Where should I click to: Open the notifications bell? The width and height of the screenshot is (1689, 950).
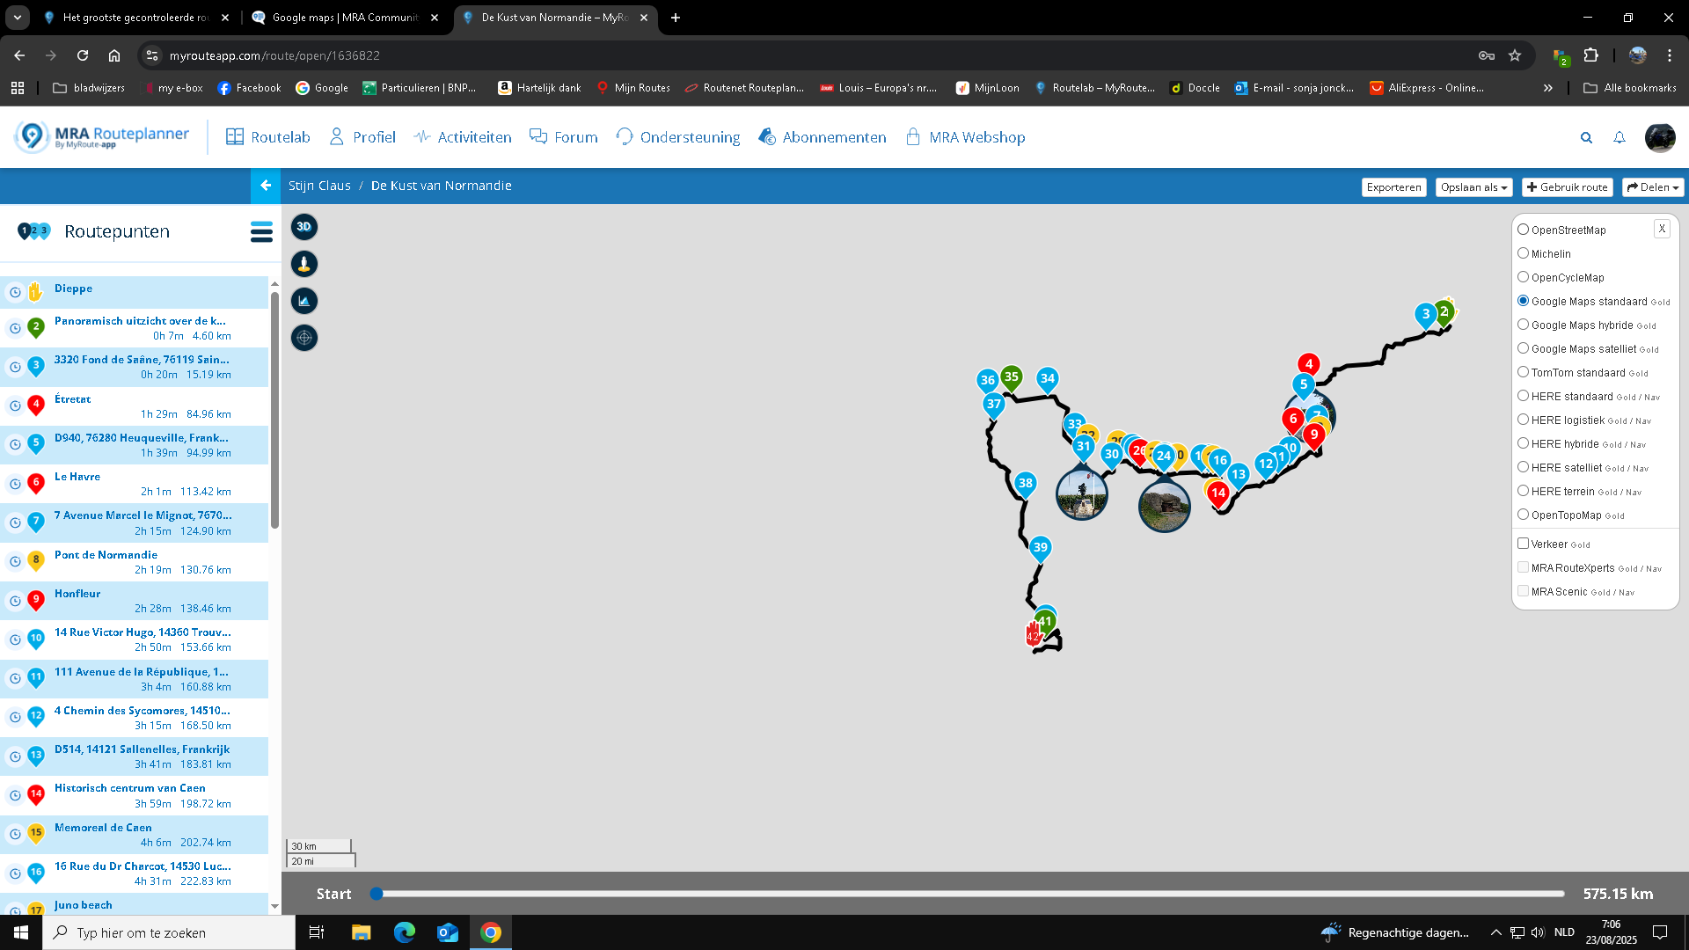[1620, 137]
